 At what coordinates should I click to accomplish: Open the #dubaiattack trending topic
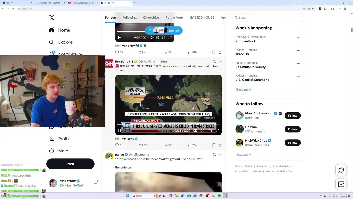(x=245, y=41)
